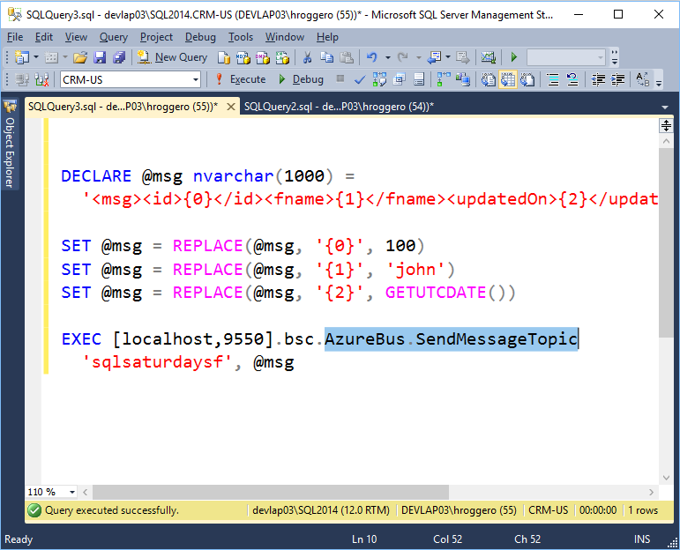Specify values for template parameters icon
The width and height of the screenshot is (680, 550).
point(643,79)
